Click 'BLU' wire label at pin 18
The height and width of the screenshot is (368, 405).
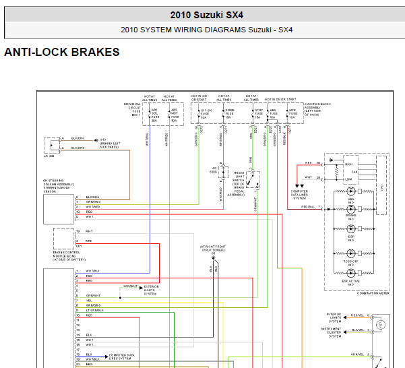click(x=89, y=355)
